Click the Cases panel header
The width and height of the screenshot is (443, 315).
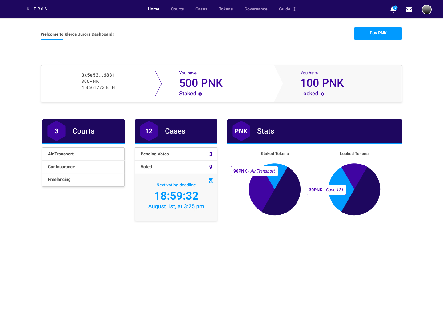pyautogui.click(x=176, y=131)
